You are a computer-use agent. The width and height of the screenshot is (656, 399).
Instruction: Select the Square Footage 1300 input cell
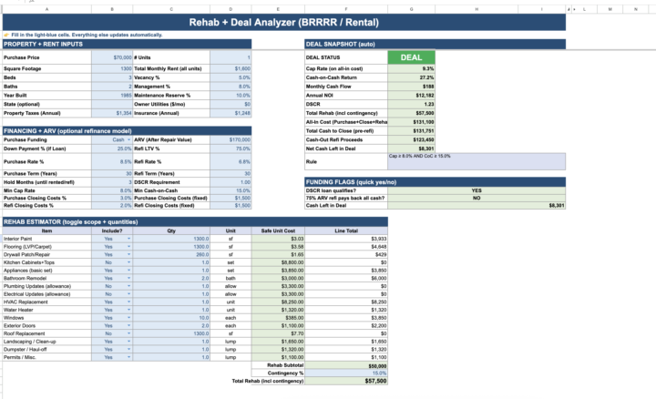[112, 68]
